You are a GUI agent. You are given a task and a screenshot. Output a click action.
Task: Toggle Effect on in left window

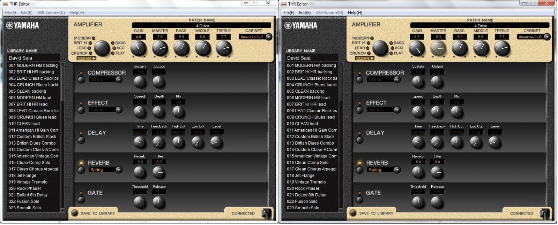81,110
